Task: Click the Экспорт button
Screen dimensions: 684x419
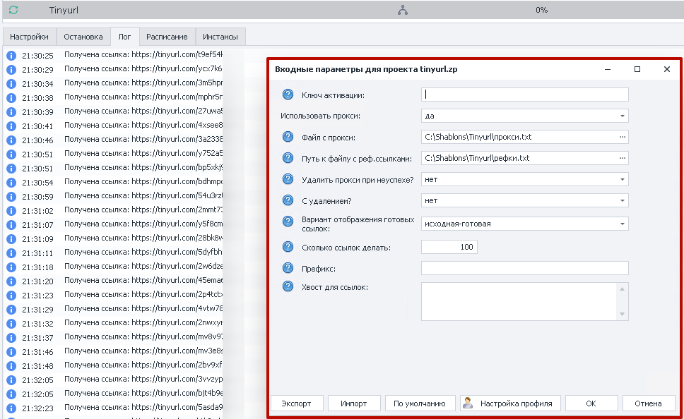Action: pos(297,403)
